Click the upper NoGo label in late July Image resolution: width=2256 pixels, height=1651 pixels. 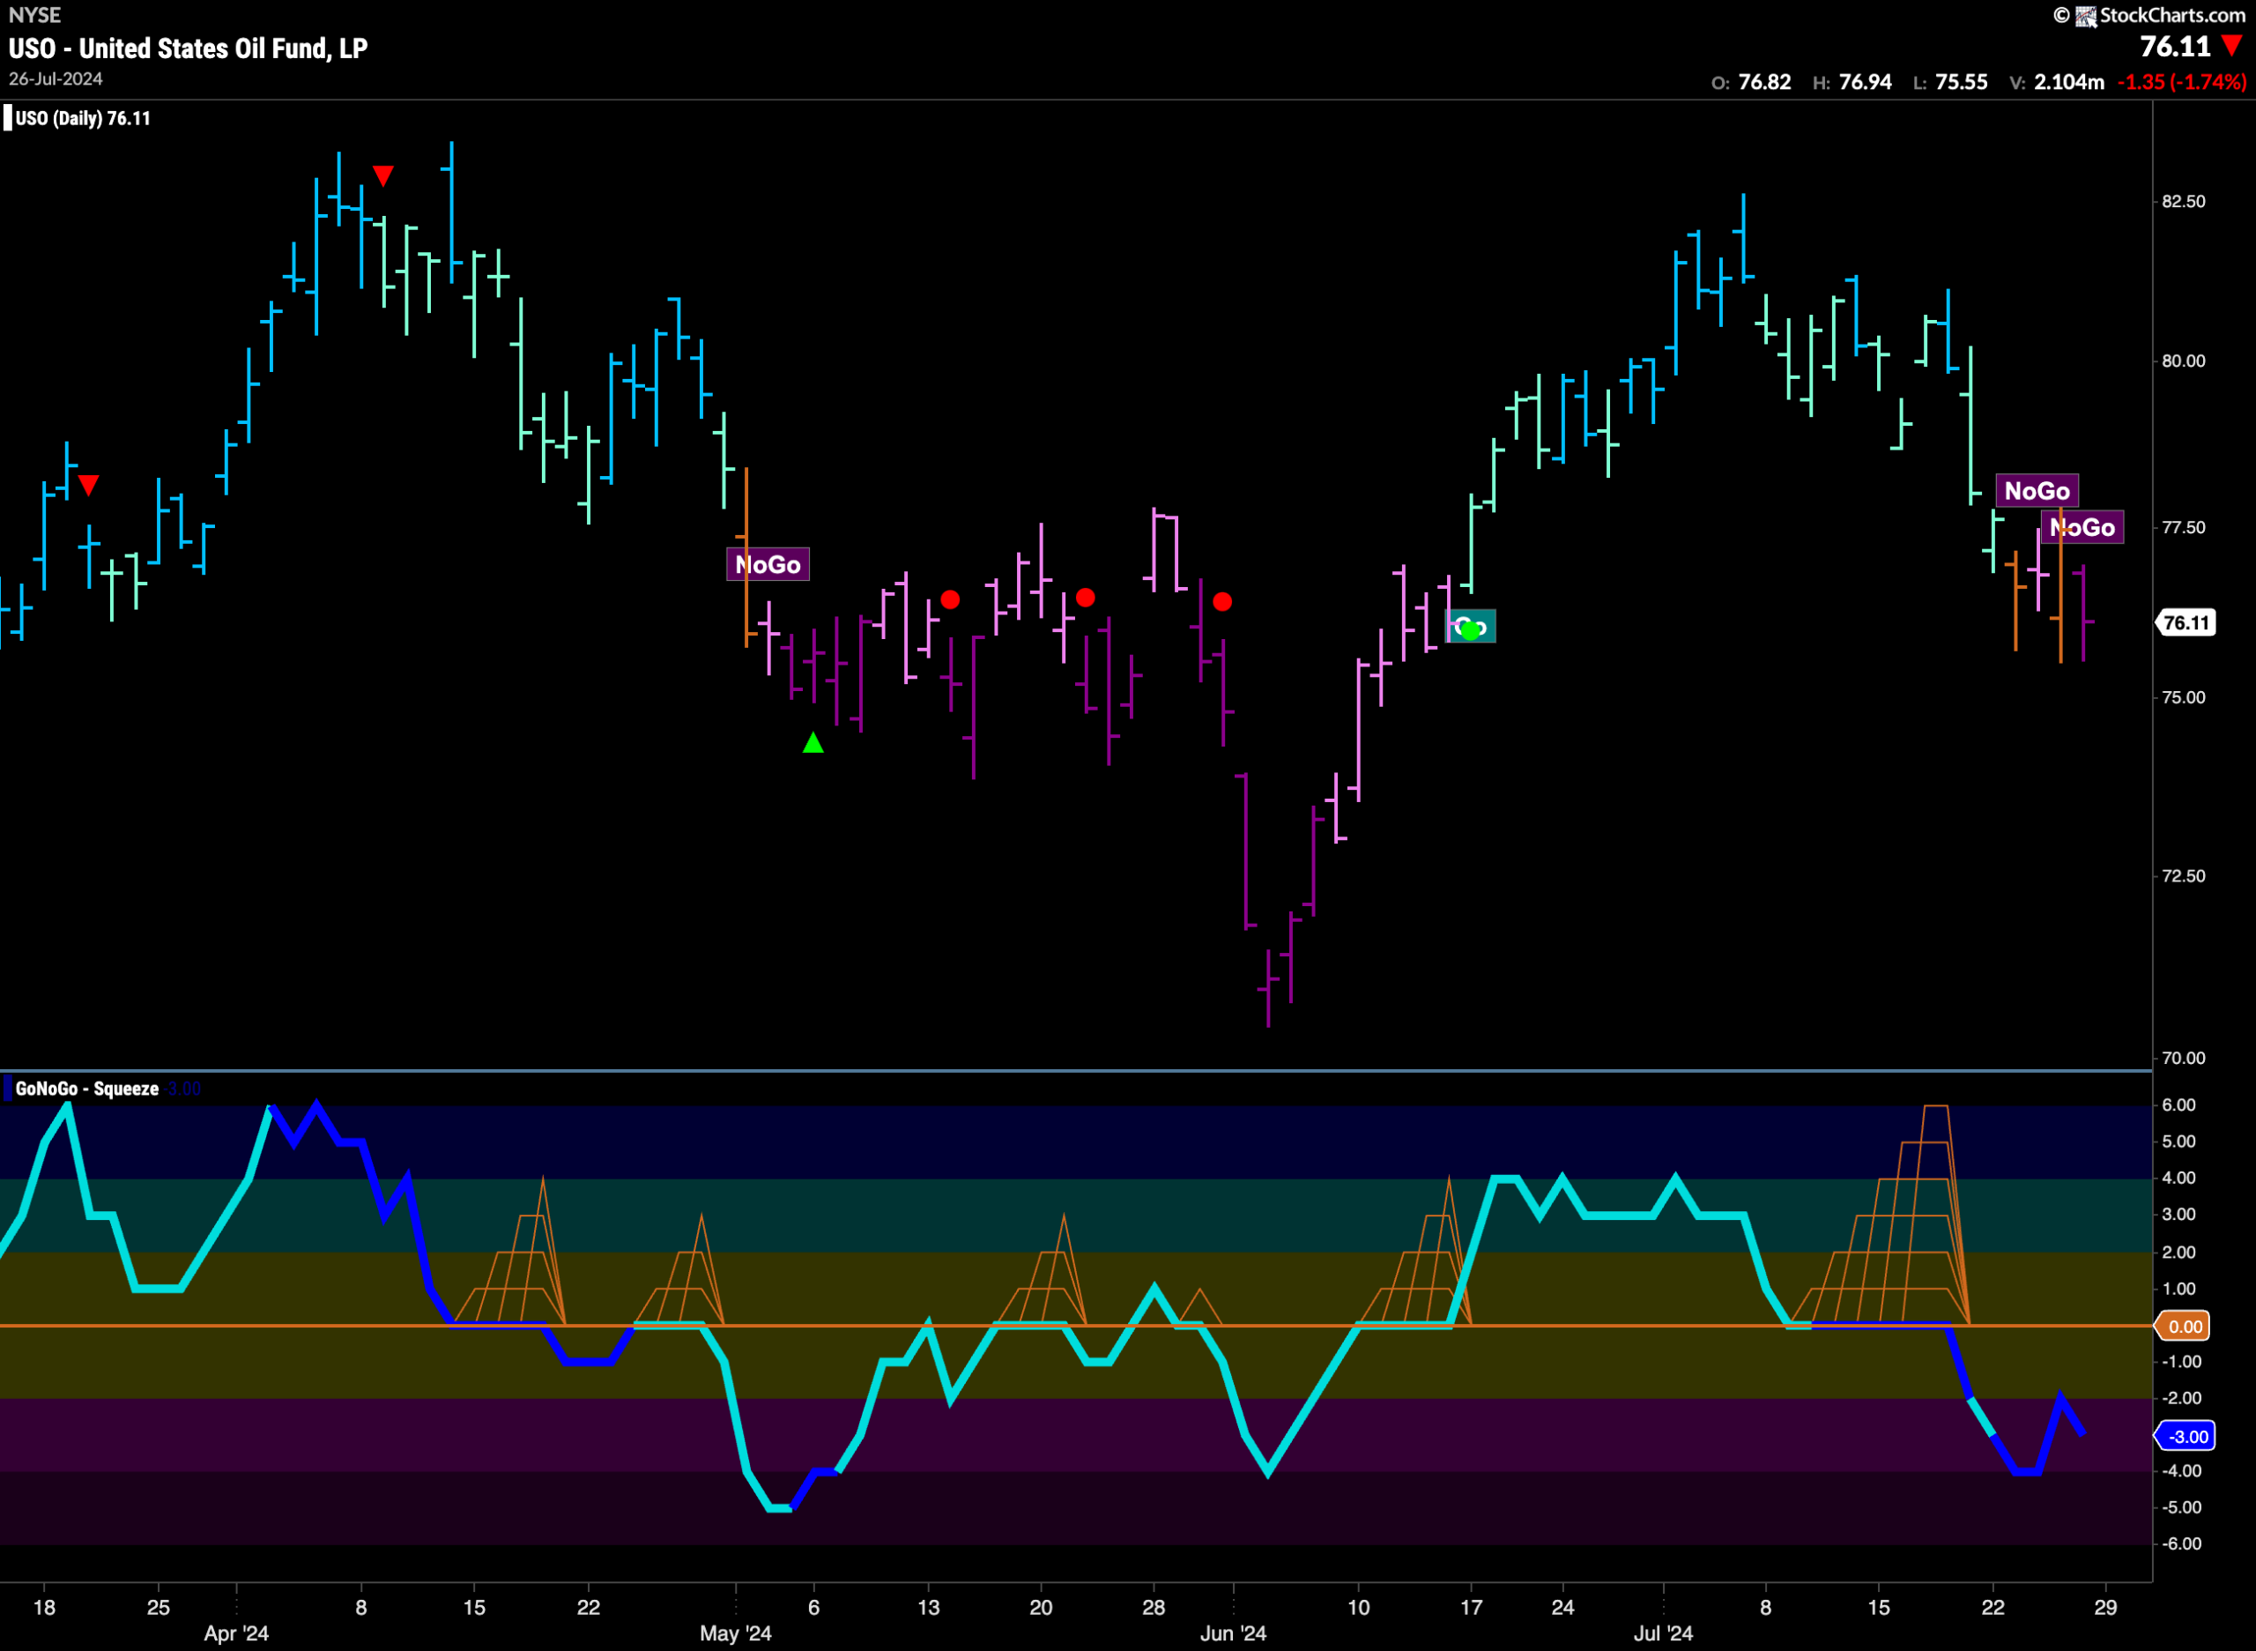click(2037, 491)
